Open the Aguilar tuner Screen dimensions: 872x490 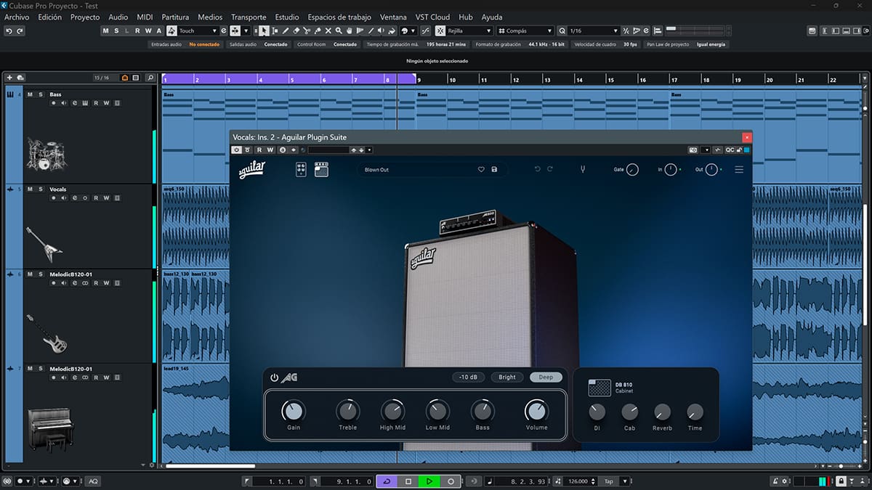582,169
